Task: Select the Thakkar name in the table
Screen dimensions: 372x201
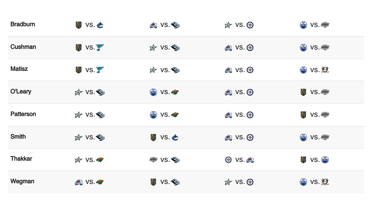Action: [21, 159]
